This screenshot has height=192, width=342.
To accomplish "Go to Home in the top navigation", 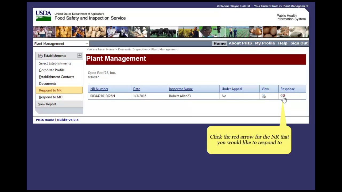I will tap(219, 43).
